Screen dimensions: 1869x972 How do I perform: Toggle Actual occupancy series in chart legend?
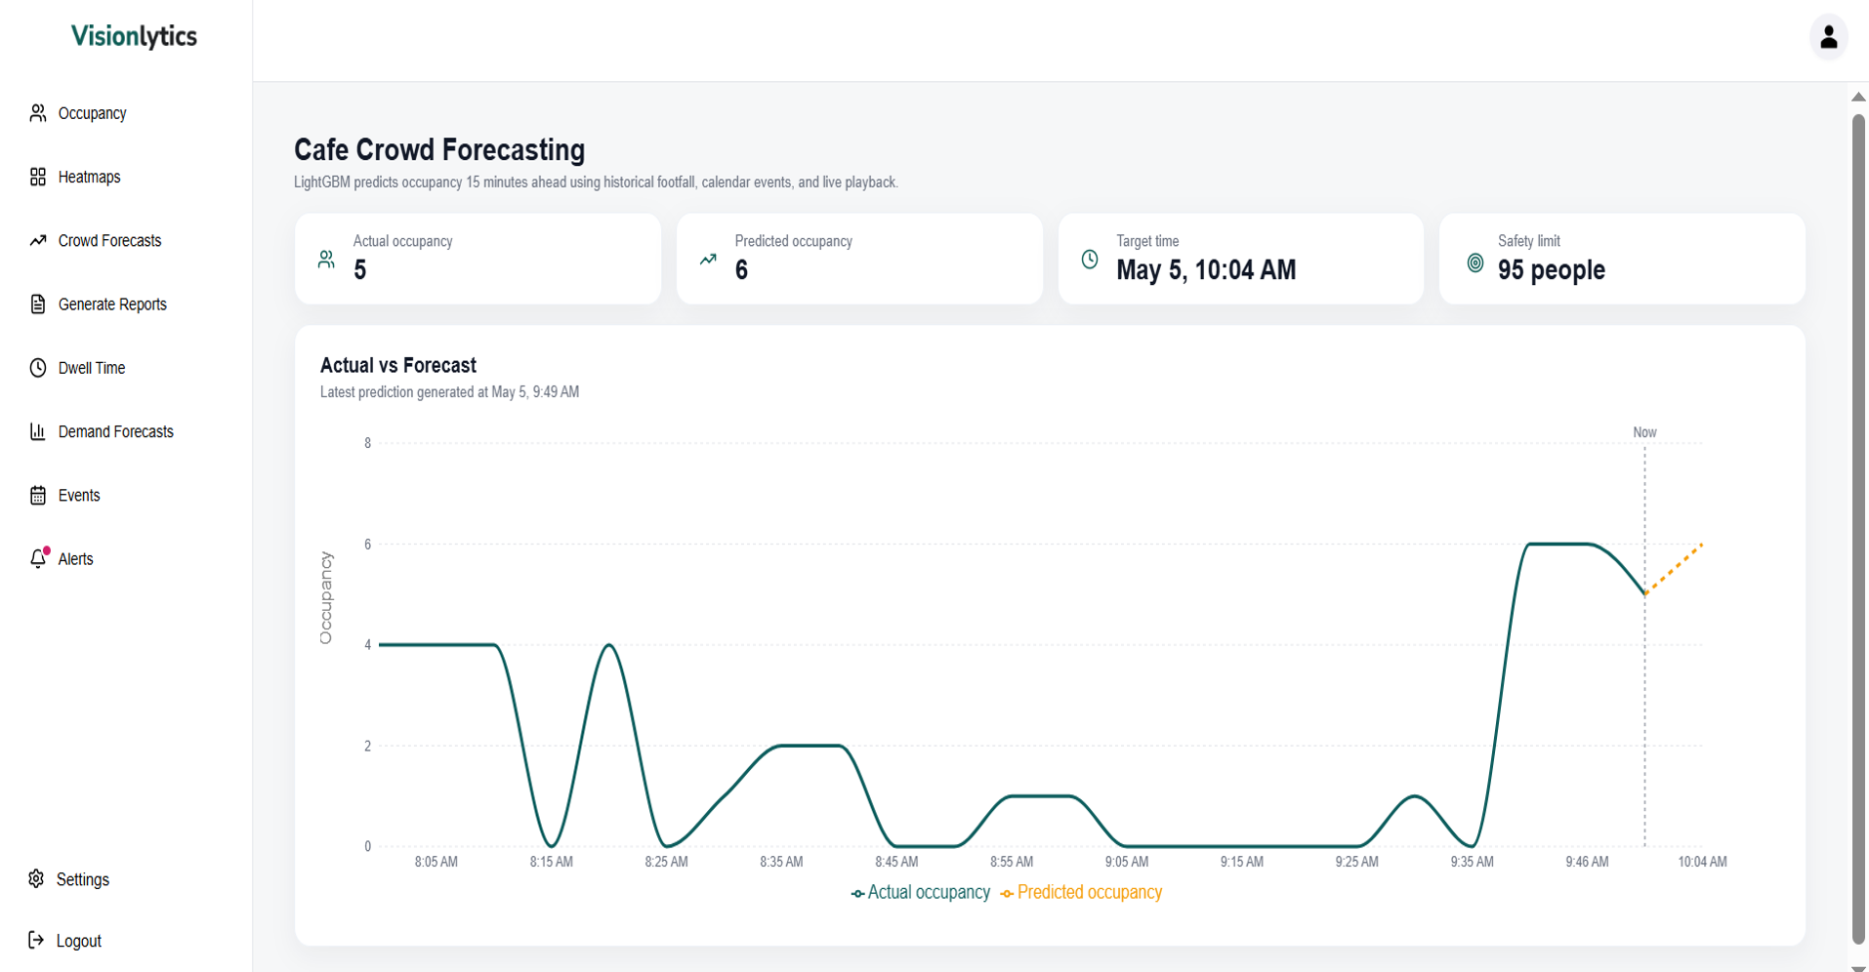920,893
